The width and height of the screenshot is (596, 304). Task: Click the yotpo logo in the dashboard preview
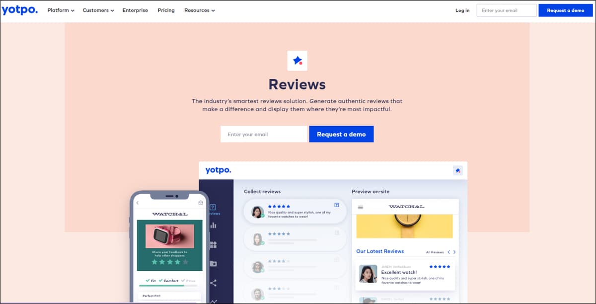click(219, 170)
